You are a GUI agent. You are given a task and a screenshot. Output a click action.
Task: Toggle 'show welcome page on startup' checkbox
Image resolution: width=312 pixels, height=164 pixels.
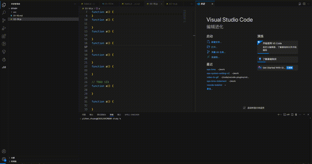[x=244, y=108]
